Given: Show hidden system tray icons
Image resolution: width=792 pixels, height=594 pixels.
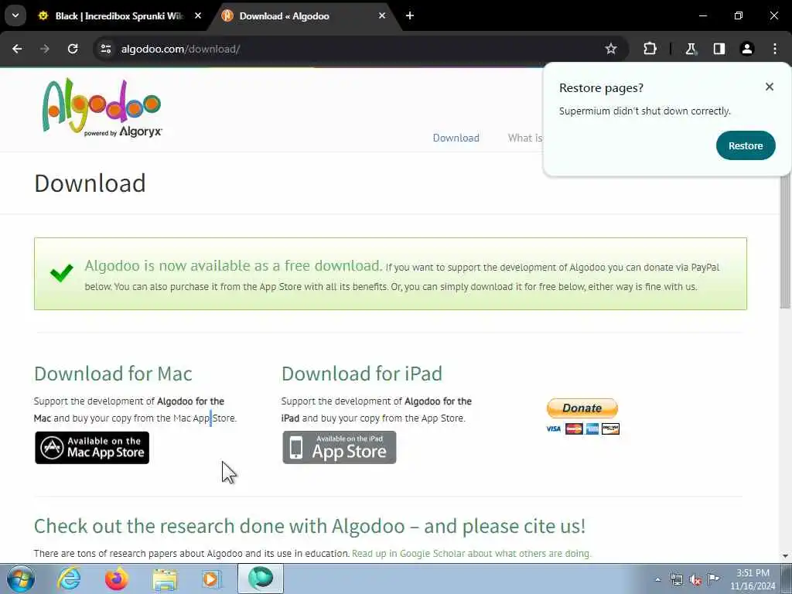Looking at the screenshot, I should pyautogui.click(x=657, y=579).
